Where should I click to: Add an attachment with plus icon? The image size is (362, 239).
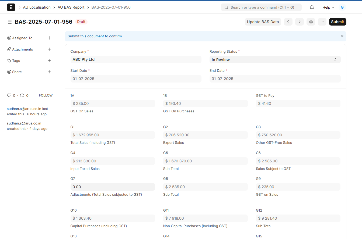click(49, 49)
